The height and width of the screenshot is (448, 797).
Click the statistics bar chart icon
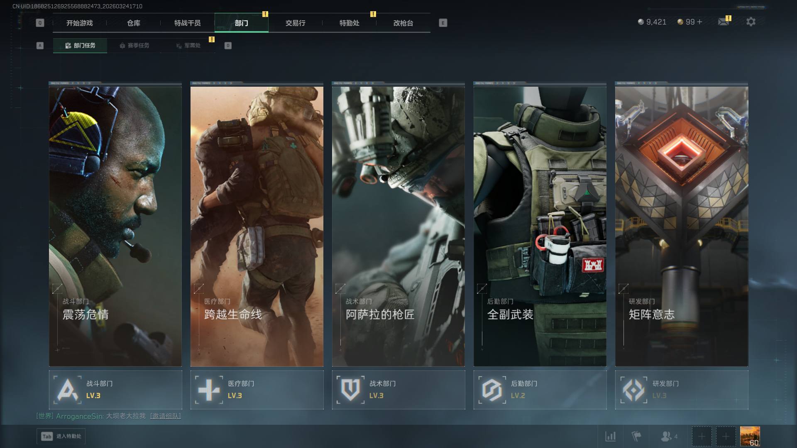[x=610, y=436]
